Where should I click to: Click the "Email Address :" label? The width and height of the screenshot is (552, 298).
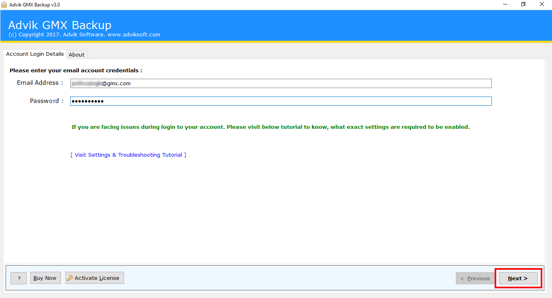(40, 83)
